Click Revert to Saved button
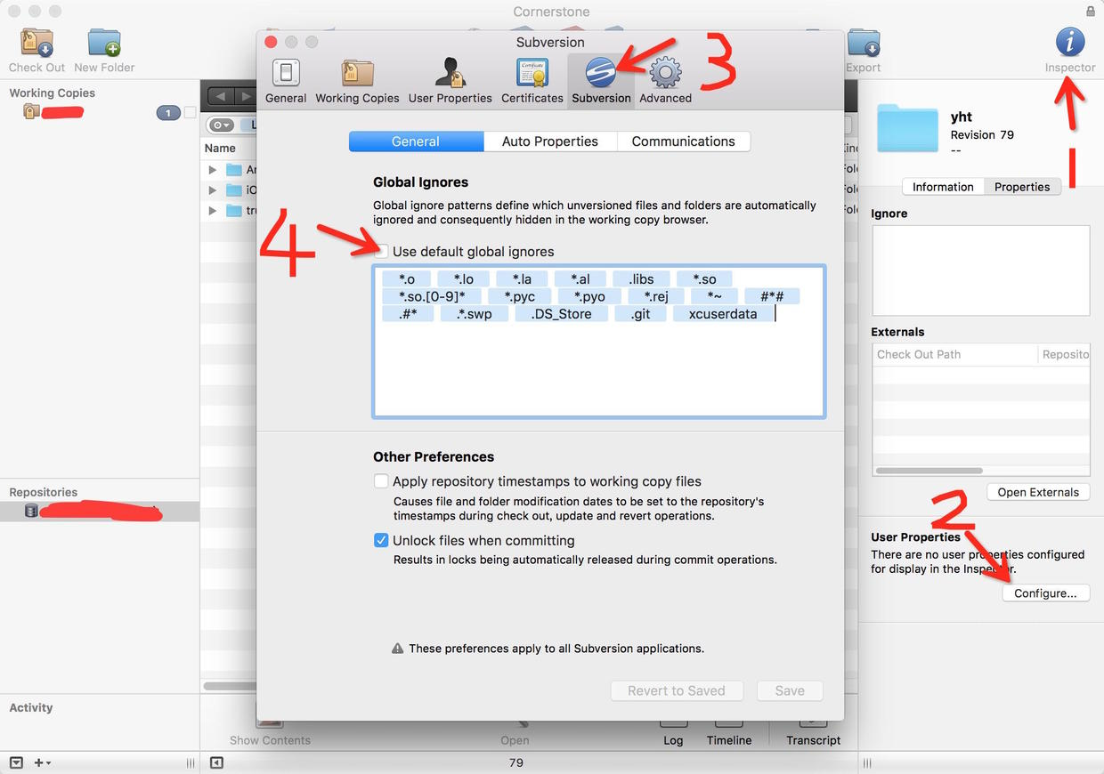Image resolution: width=1104 pixels, height=774 pixels. 676,690
